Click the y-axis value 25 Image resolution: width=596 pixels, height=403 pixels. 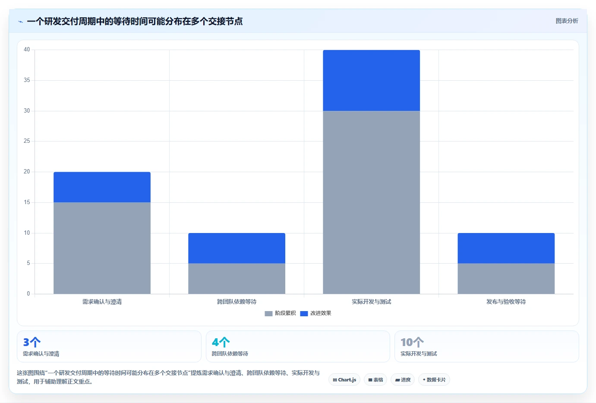[x=27, y=141]
